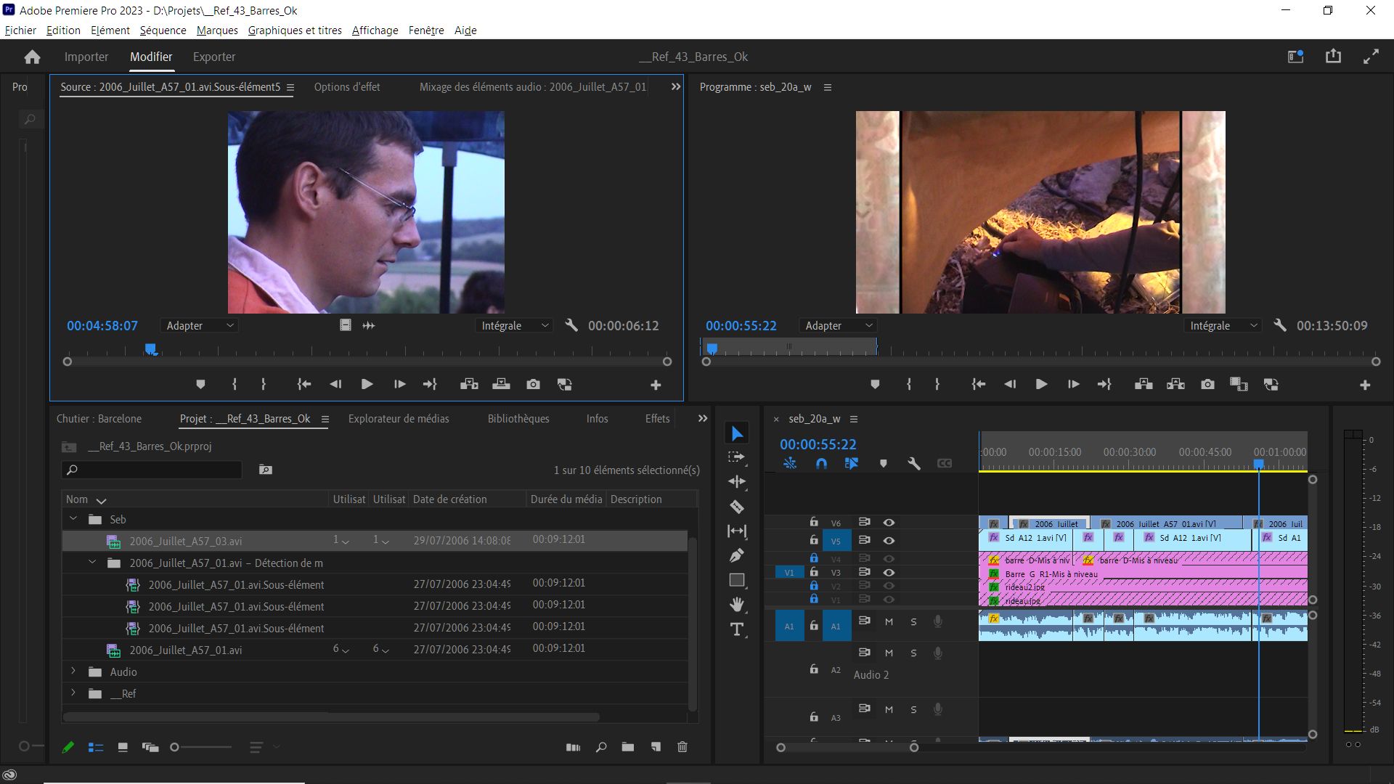This screenshot has width=1394, height=784.
Task: Delete selected item with trash icon
Action: click(682, 747)
